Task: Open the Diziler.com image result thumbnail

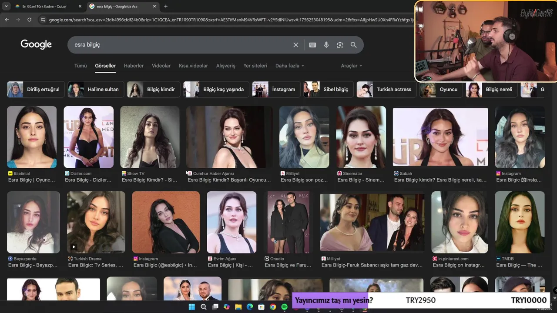Action: tap(89, 137)
